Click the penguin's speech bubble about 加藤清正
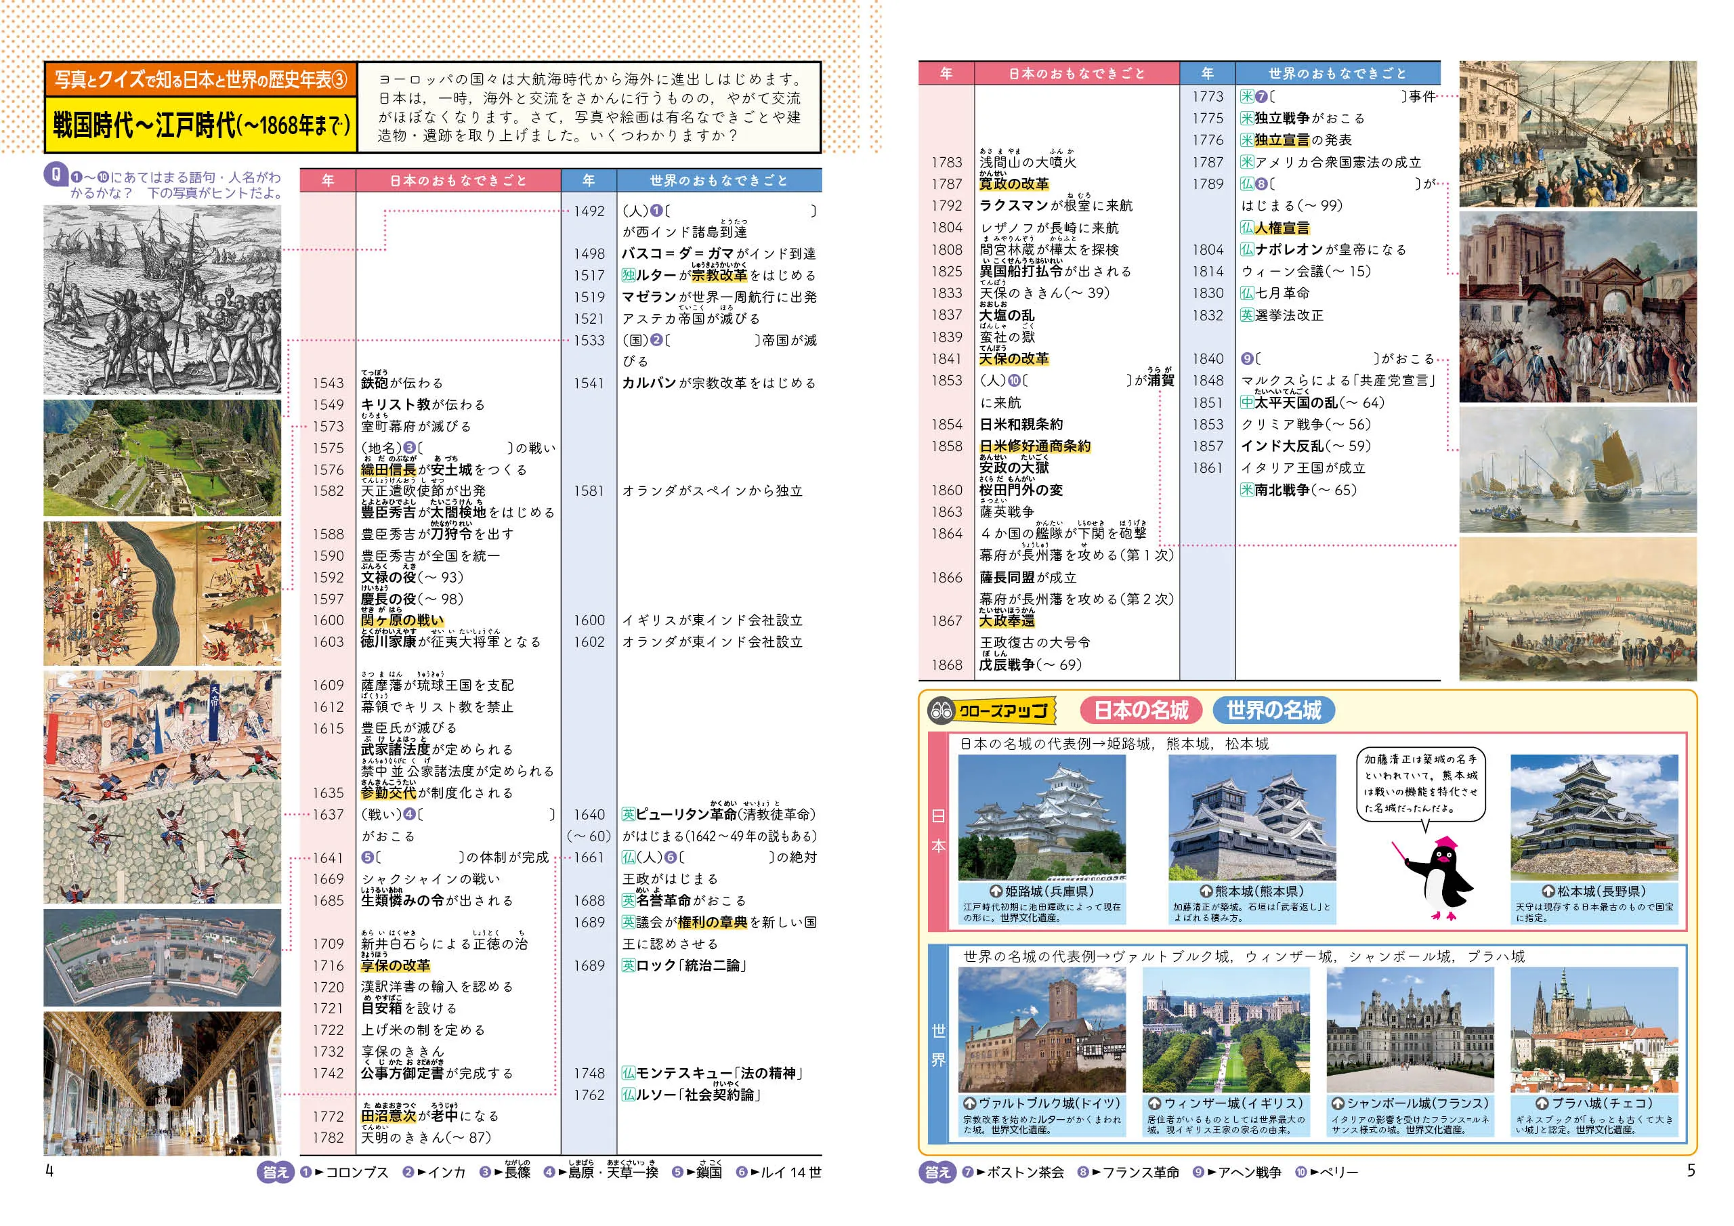This screenshot has width=1734, height=1226. (1420, 788)
